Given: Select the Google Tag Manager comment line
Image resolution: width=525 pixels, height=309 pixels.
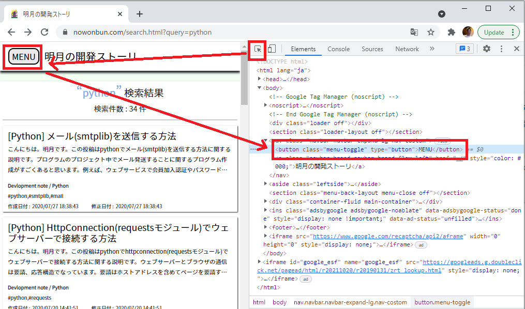Looking at the screenshot, I should [x=334, y=97].
